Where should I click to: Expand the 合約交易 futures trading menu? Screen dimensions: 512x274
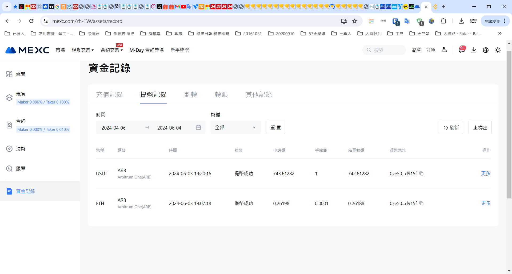112,50
